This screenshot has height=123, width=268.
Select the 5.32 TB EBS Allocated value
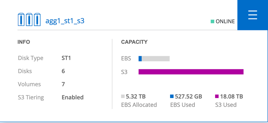(x=135, y=96)
